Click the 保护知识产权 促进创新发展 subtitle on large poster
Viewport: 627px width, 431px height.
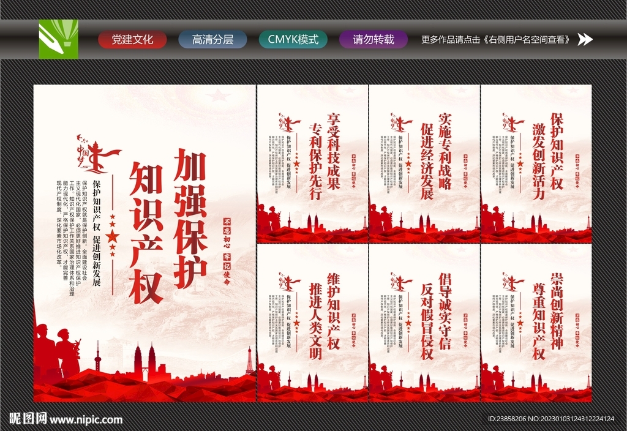(x=96, y=233)
